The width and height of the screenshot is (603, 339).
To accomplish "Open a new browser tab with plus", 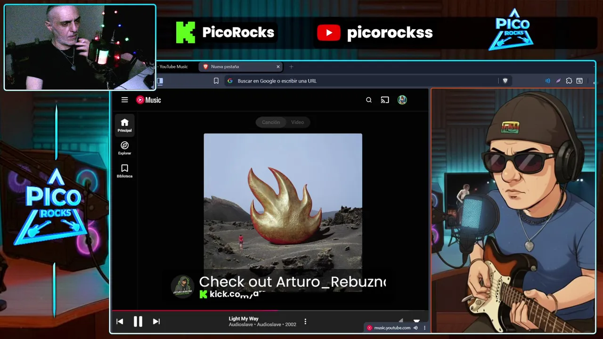I will (291, 67).
